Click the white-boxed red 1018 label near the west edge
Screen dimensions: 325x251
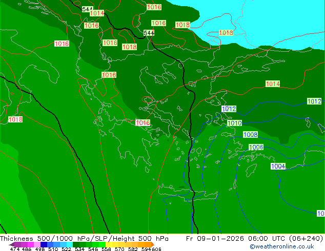tap(15, 119)
